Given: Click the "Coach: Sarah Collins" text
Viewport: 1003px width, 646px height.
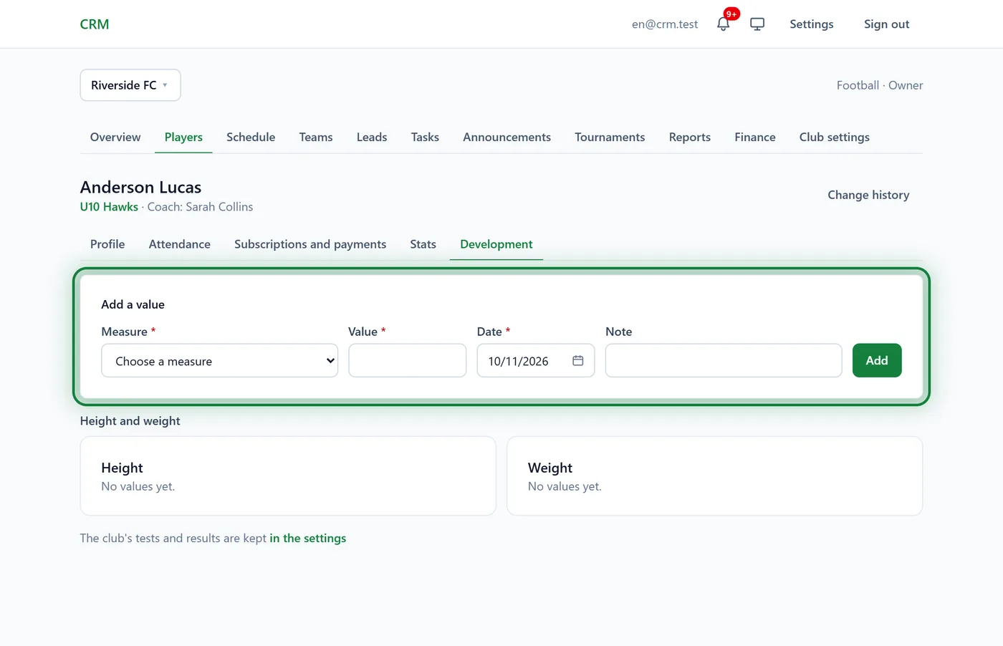Looking at the screenshot, I should [200, 207].
